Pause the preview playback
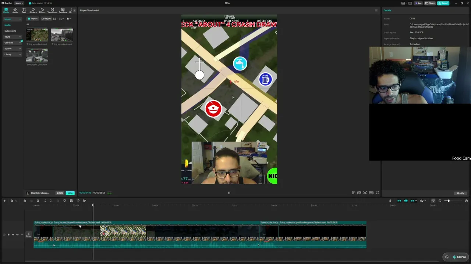 (229, 193)
